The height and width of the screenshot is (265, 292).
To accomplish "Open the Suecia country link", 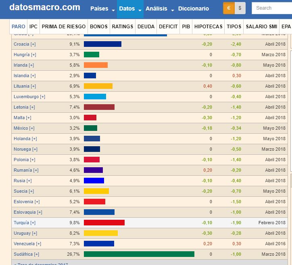I will tap(21, 191).
